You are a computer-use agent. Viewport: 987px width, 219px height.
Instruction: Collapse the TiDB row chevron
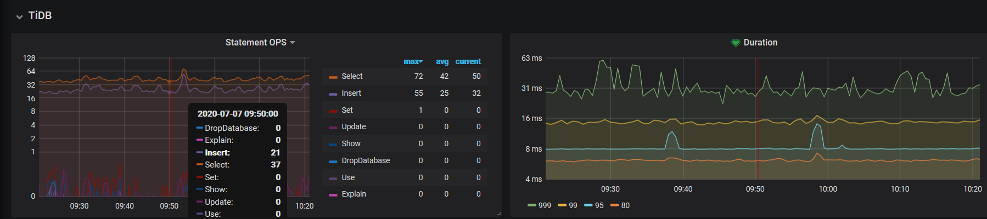coord(19,16)
